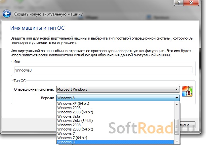This screenshot has height=145, width=206.
Task: Pick Windows Vista in the version list
Action: point(115,116)
